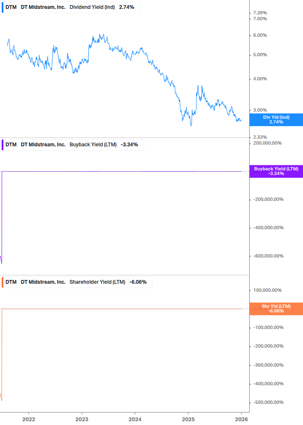303x425 pixels.
Task: Click DT Midstream, Inc. in the Dividend Yield legend
Action: (x=43, y=7)
